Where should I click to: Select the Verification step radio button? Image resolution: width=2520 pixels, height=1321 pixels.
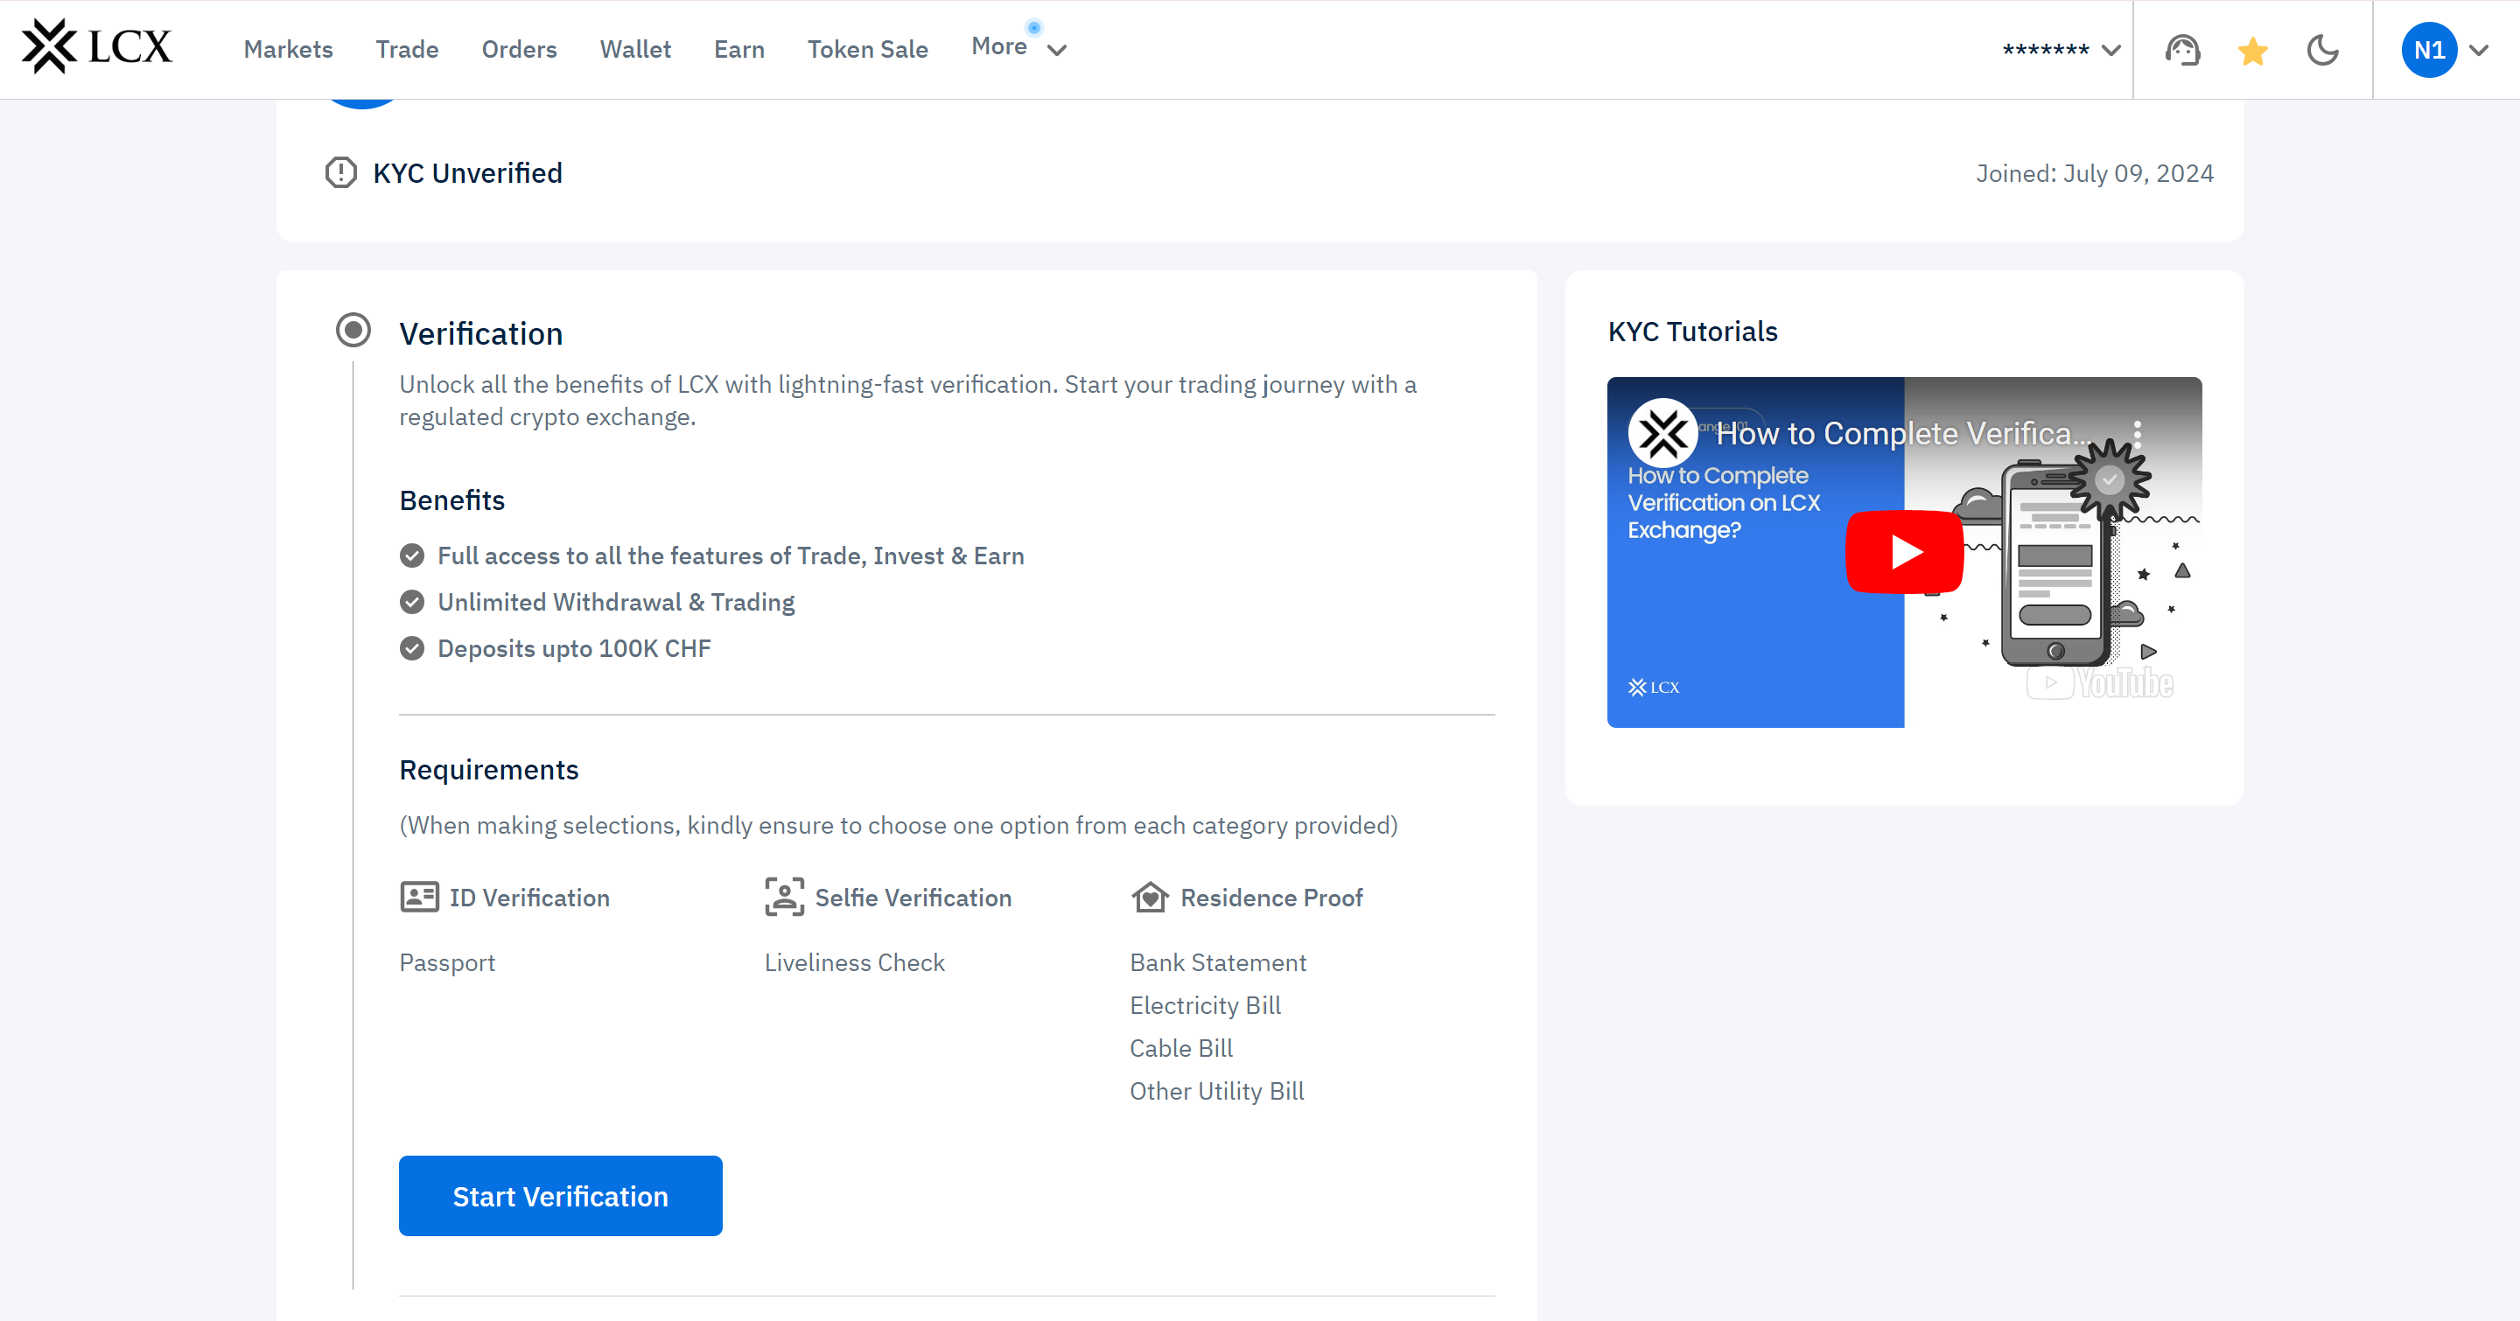click(x=353, y=331)
